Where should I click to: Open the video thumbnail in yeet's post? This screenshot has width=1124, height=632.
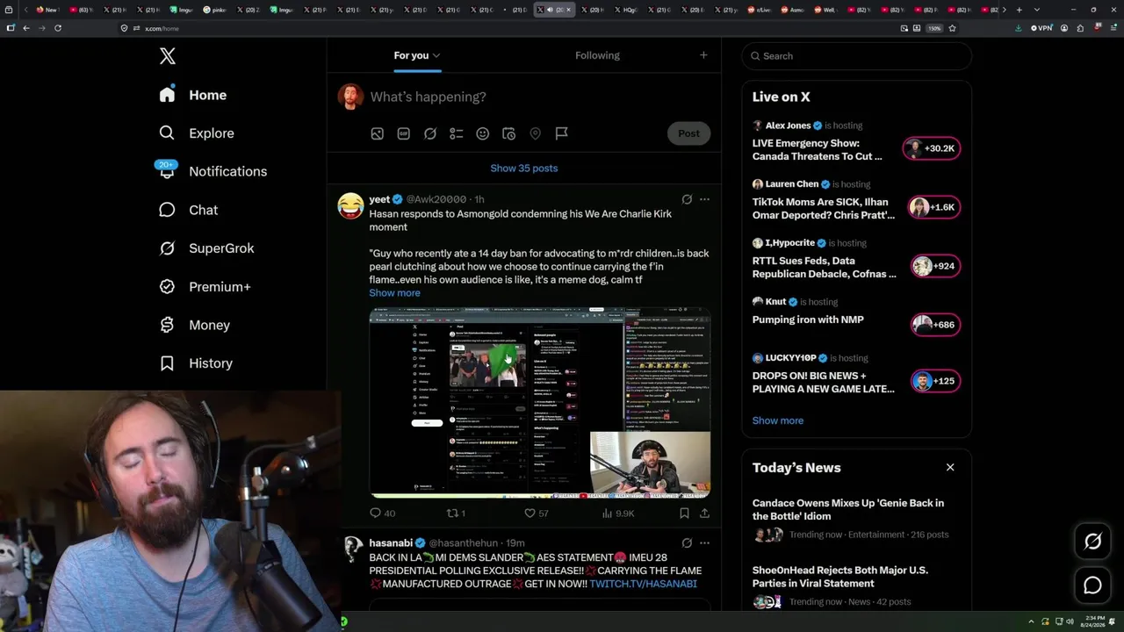point(539,402)
